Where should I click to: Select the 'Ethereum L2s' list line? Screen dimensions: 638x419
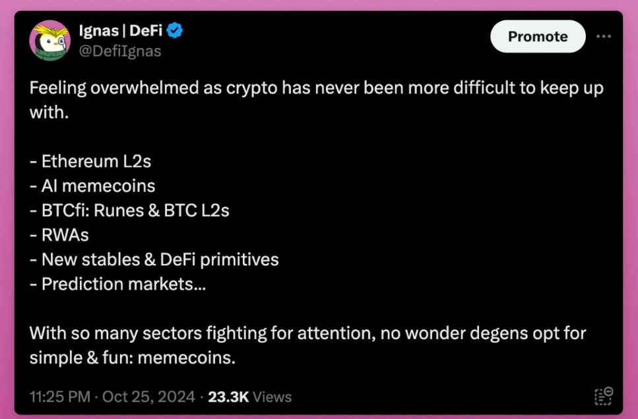click(x=90, y=162)
